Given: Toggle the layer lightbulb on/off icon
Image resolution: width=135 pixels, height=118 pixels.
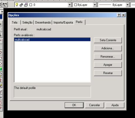Looking at the screenshot, I should pos(17,5).
